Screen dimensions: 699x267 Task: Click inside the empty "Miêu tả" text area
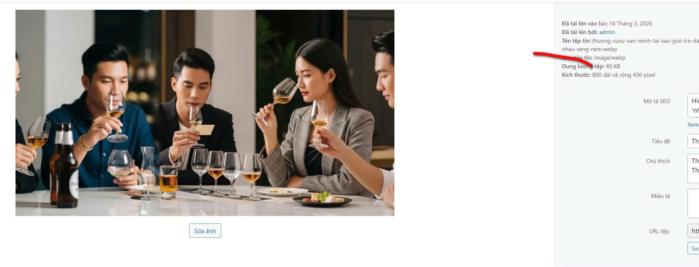[x=693, y=203]
